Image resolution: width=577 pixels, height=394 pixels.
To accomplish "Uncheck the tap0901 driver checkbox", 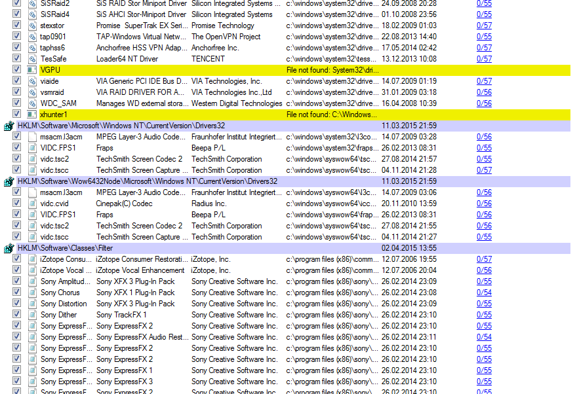I will point(16,37).
